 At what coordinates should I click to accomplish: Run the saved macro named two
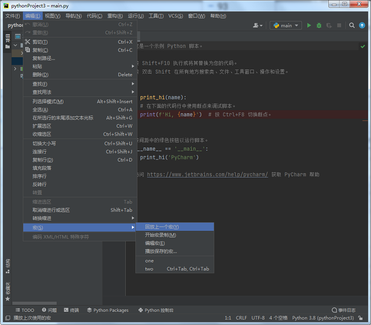pyautogui.click(x=175, y=269)
